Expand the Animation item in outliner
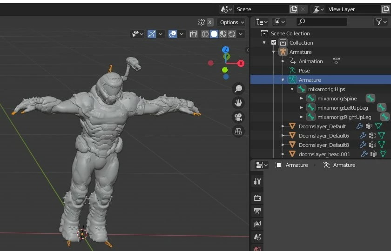This screenshot has height=251, width=391. click(x=283, y=61)
